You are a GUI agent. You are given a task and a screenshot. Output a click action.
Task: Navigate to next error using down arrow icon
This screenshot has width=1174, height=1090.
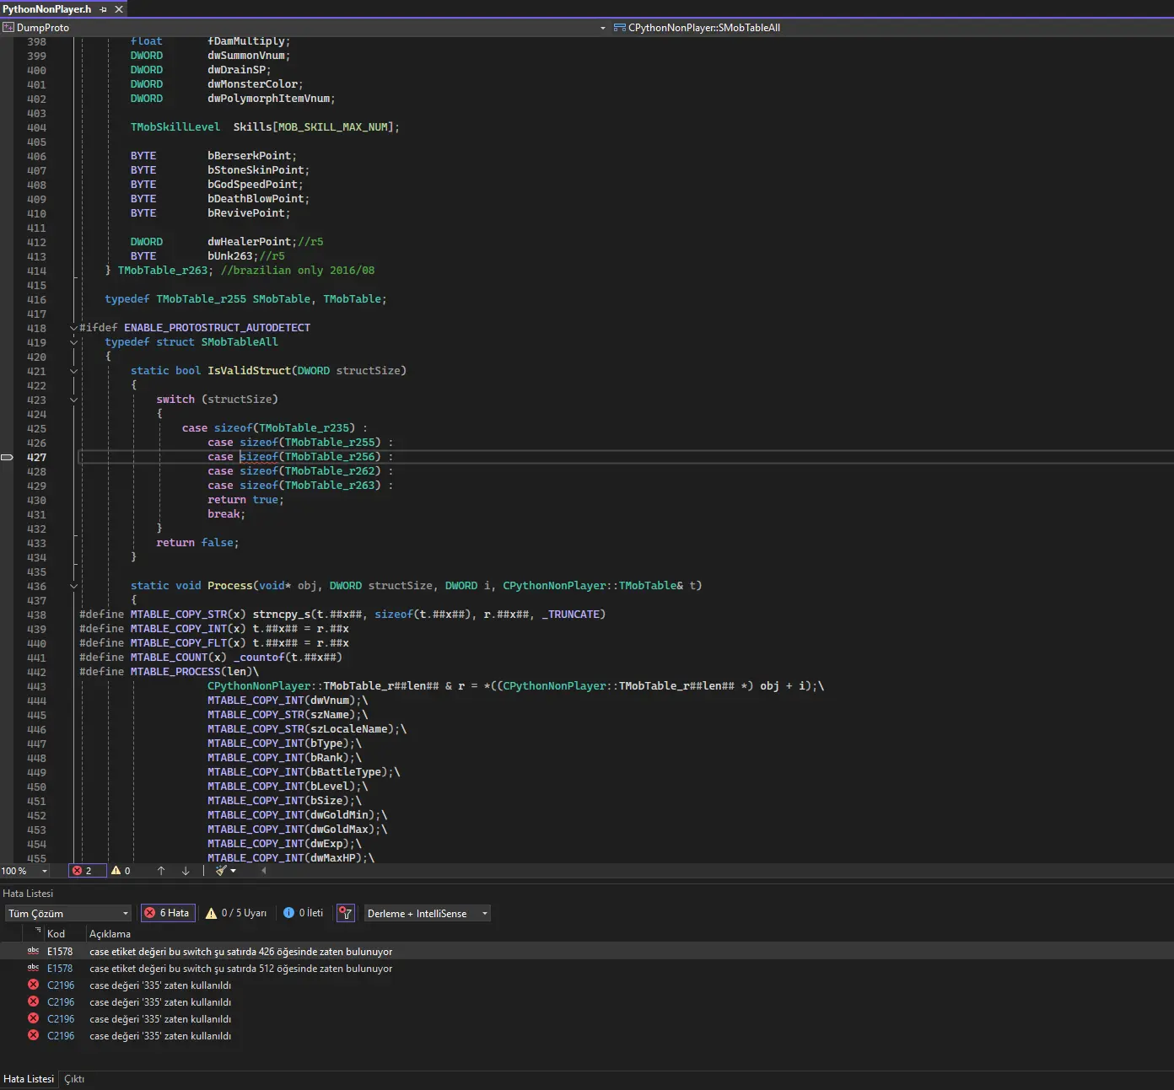tap(186, 871)
